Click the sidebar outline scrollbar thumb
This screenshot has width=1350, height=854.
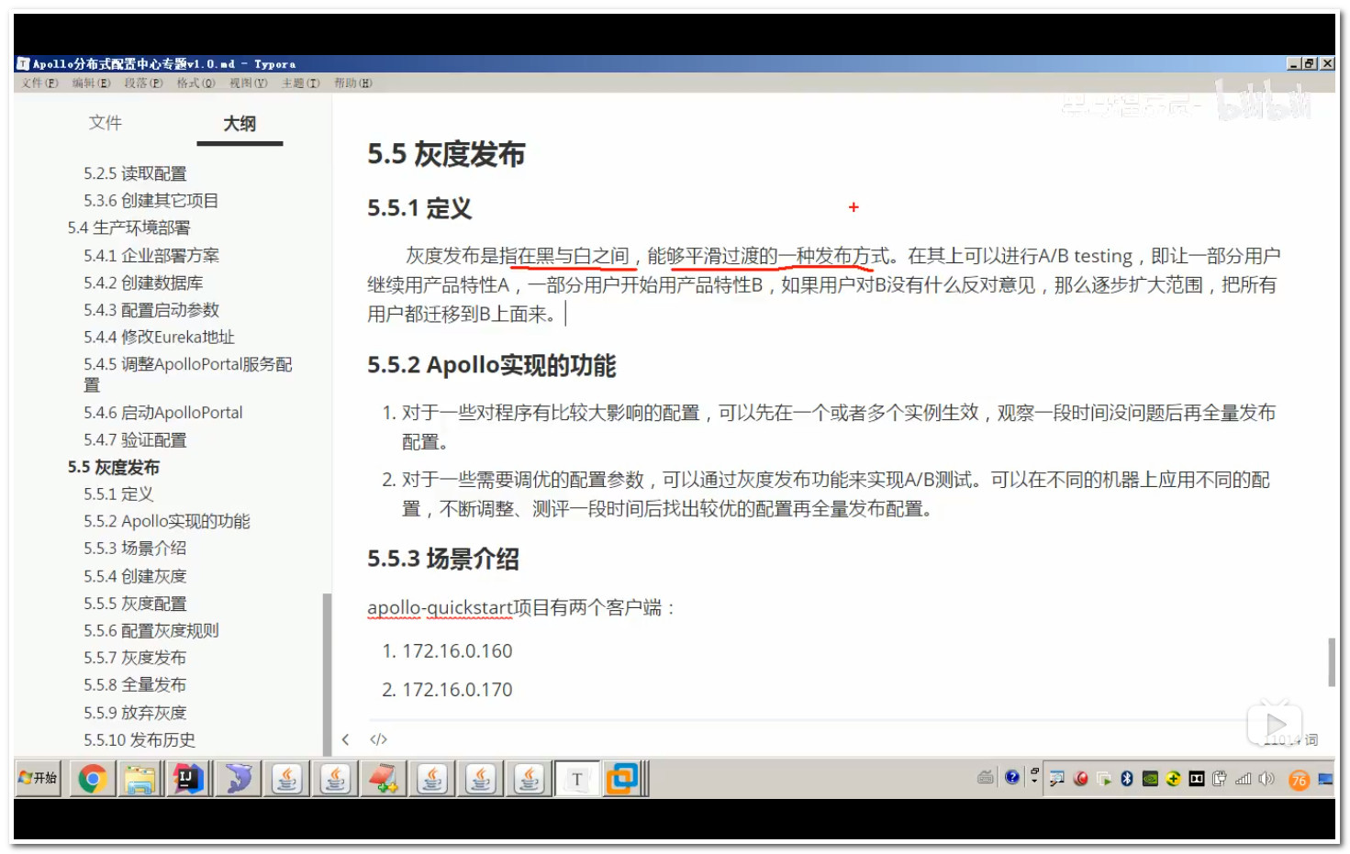pos(327,674)
